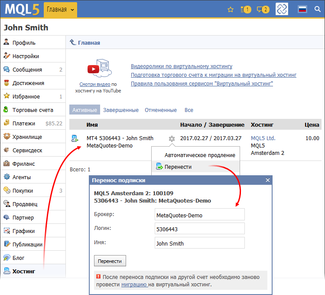This screenshot has width=325, height=295.
Task: Click the Платежи coins icon
Action: tap(6, 123)
